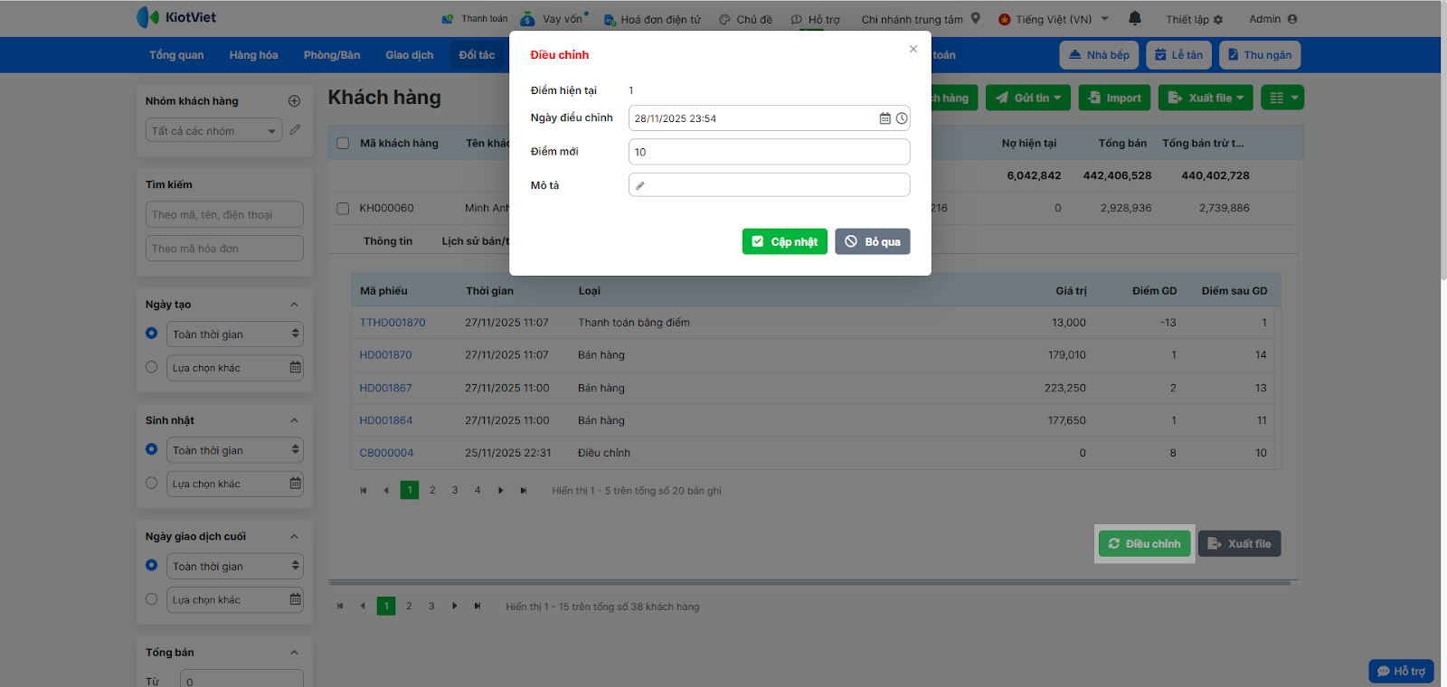
Task: Edit customer group pencil icon
Action: [x=295, y=130]
